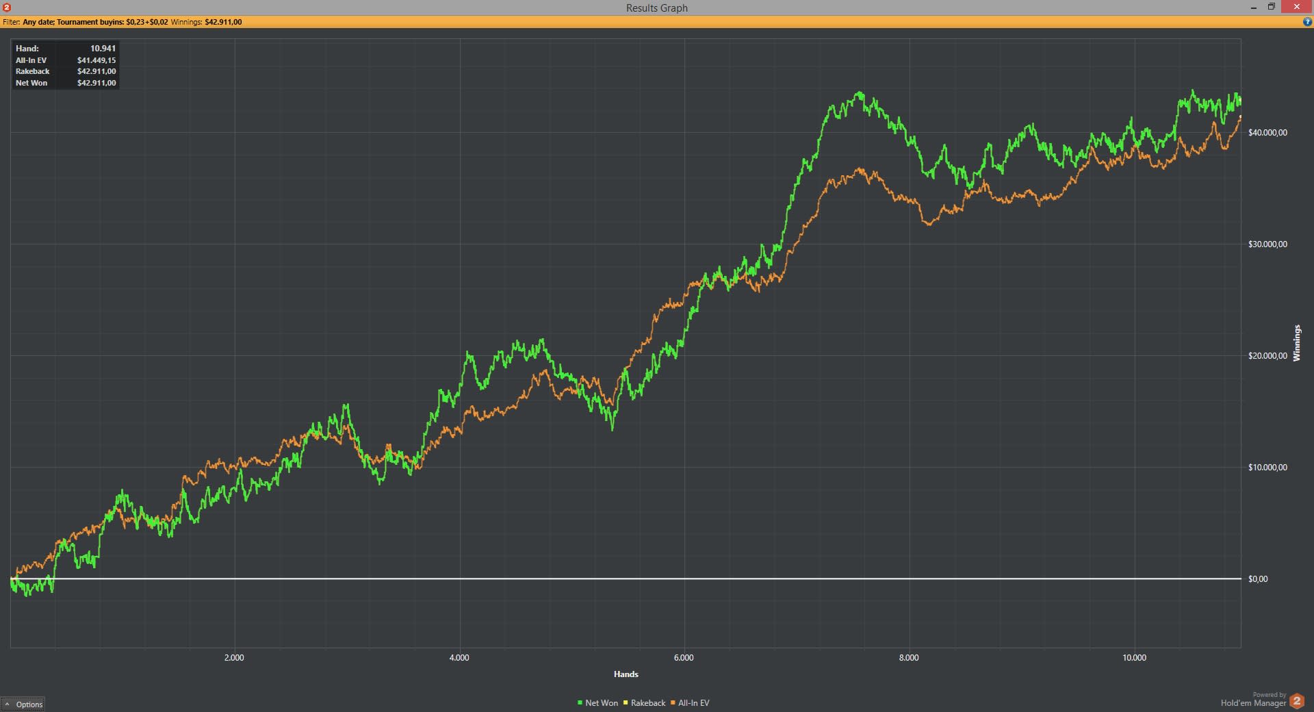1314x712 pixels.
Task: Select the "Rakeback" legend label
Action: [x=648, y=703]
